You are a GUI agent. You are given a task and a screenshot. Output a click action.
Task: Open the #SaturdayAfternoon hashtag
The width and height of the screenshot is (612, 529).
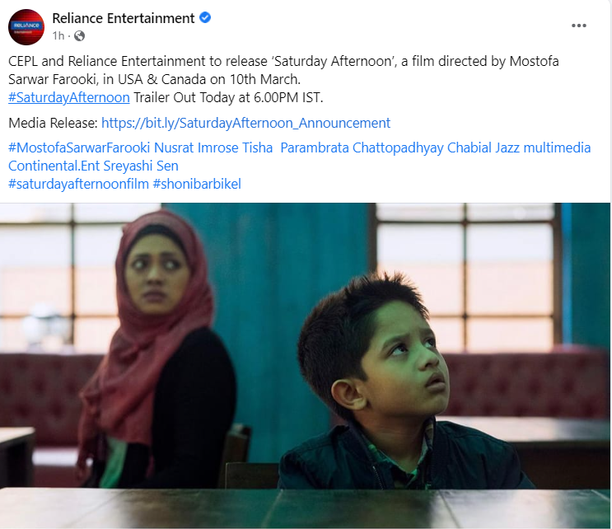coord(69,97)
